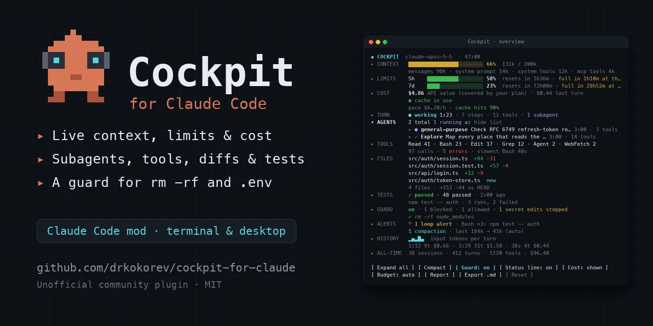Click the 'claude-opus-5-5' model name
This screenshot has height=326, width=653.
pyautogui.click(x=429, y=57)
